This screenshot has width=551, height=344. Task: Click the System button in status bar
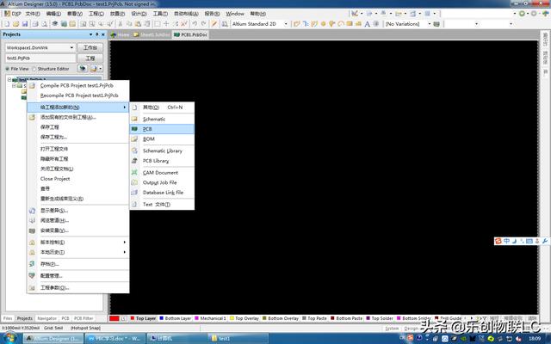[x=392, y=329]
